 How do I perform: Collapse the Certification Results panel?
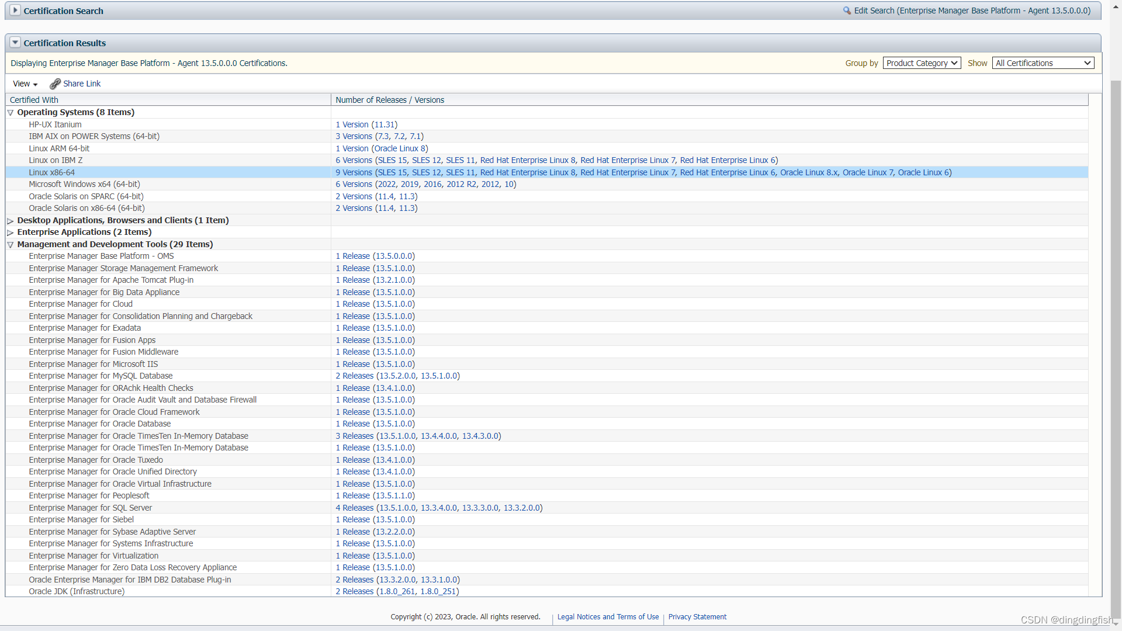15,43
